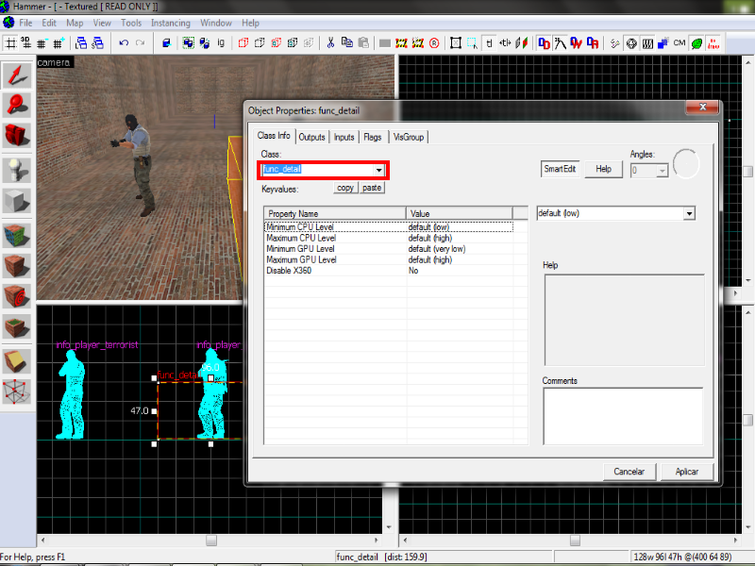The width and height of the screenshot is (755, 566).
Task: Select the Vertex tool
Action: [x=17, y=391]
